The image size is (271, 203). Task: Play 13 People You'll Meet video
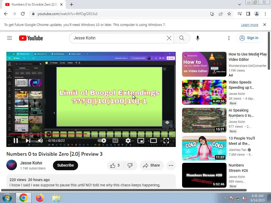click(x=204, y=148)
